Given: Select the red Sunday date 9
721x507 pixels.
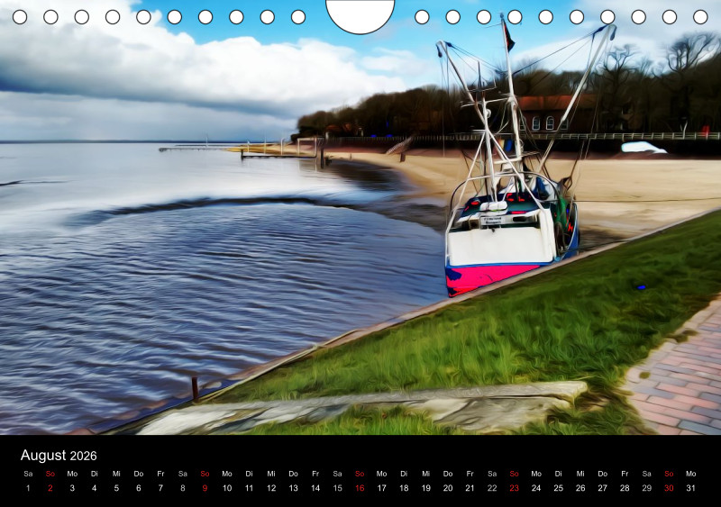Looking at the screenshot, I should [205, 488].
